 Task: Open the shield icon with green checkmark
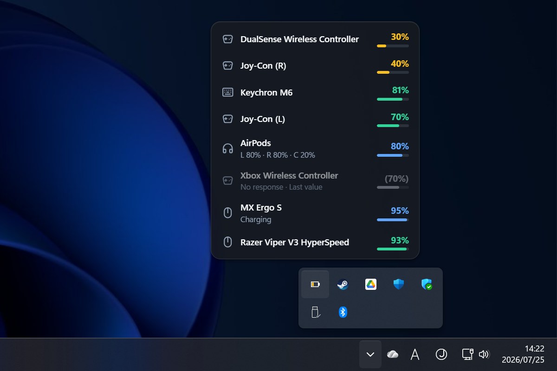[x=427, y=284]
